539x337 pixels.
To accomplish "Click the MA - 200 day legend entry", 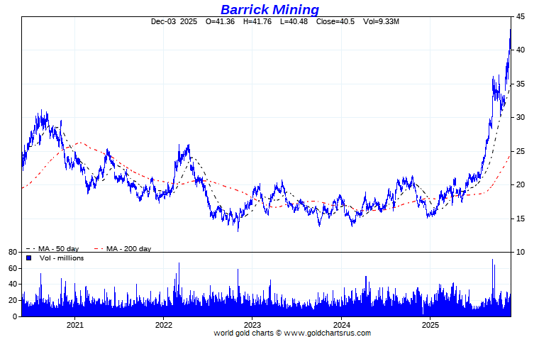I will 123,248.
